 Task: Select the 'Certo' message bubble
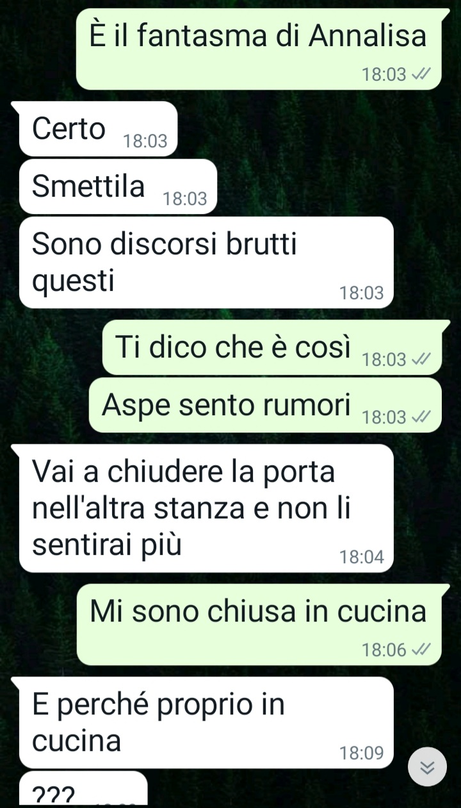click(98, 129)
